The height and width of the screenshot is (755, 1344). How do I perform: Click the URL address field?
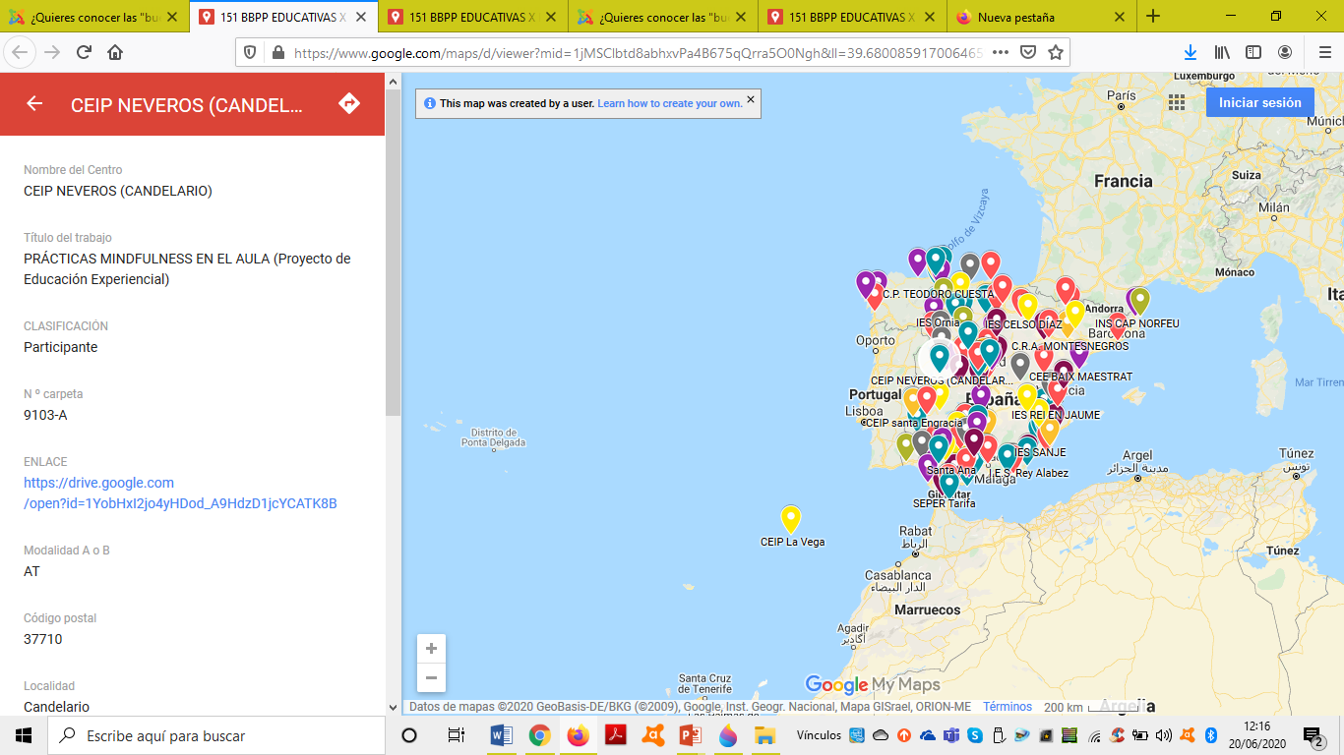pyautogui.click(x=640, y=53)
